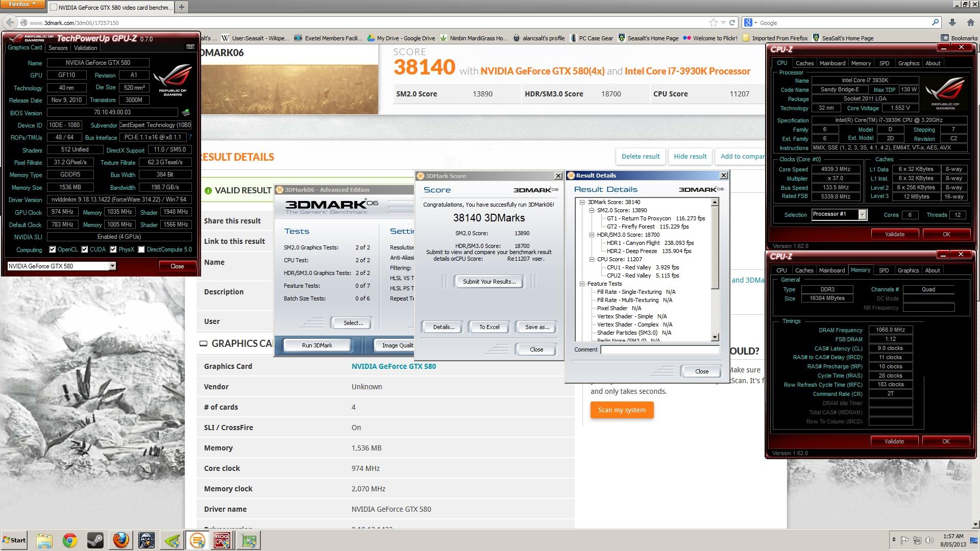Click the Result Details scrollbar up arrow
The height and width of the screenshot is (551, 980).
[x=715, y=203]
